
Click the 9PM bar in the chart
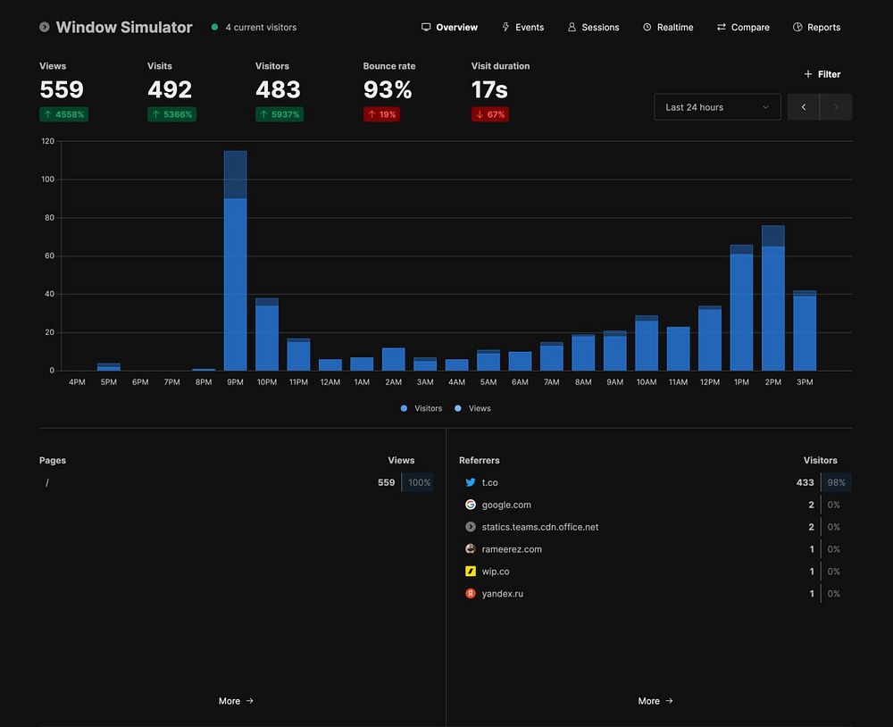(x=235, y=268)
